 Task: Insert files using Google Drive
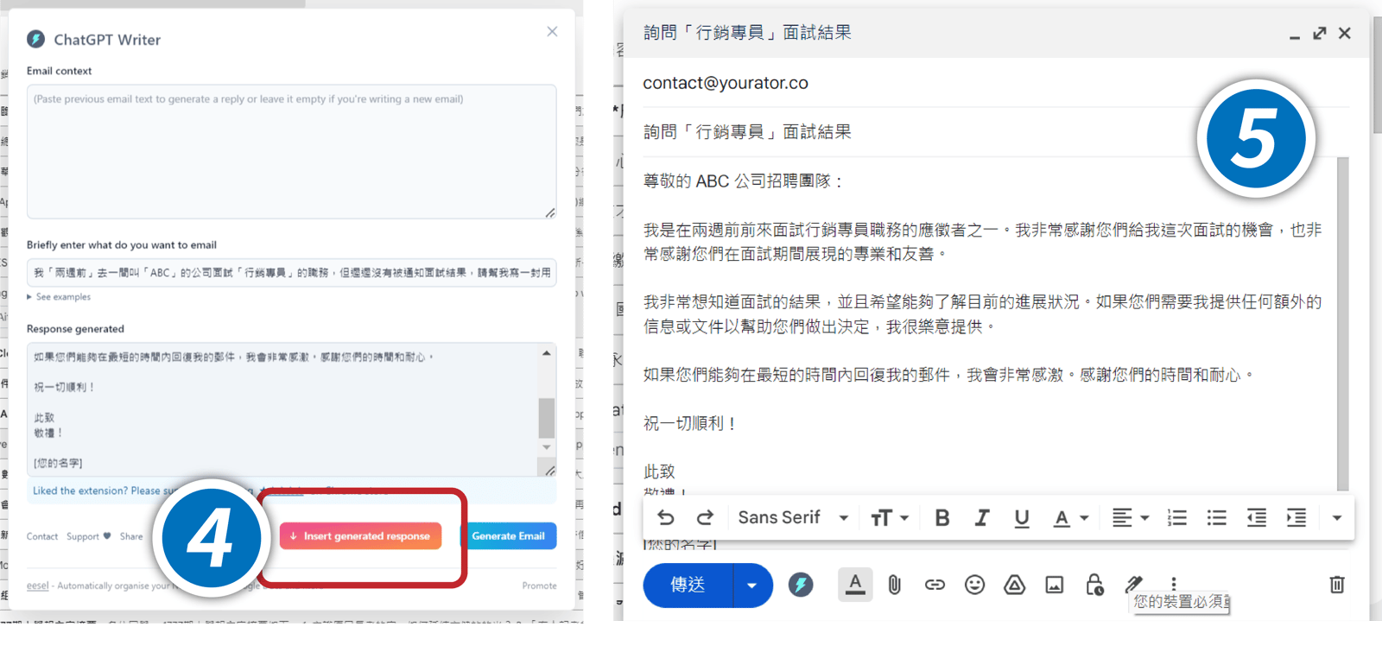coord(1014,585)
